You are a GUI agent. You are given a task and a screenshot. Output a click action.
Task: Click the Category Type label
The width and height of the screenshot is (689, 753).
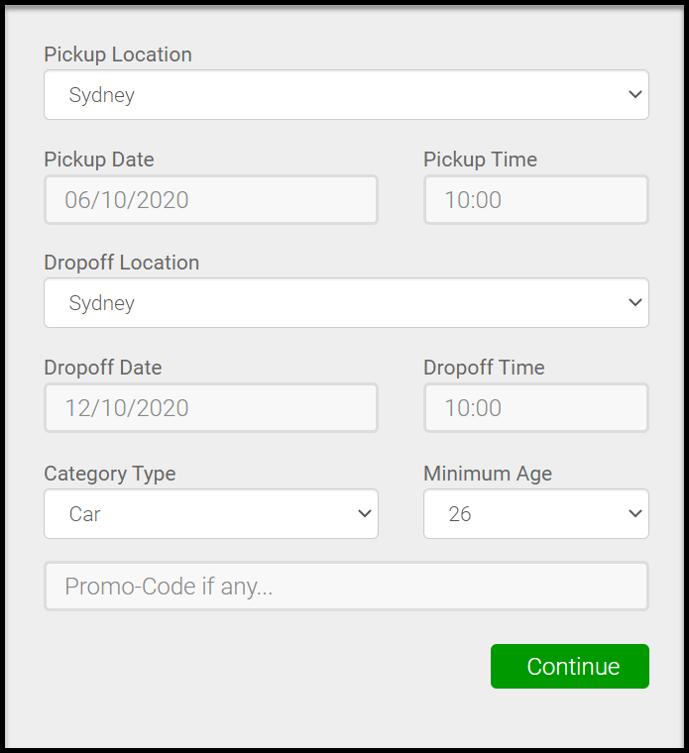(110, 474)
